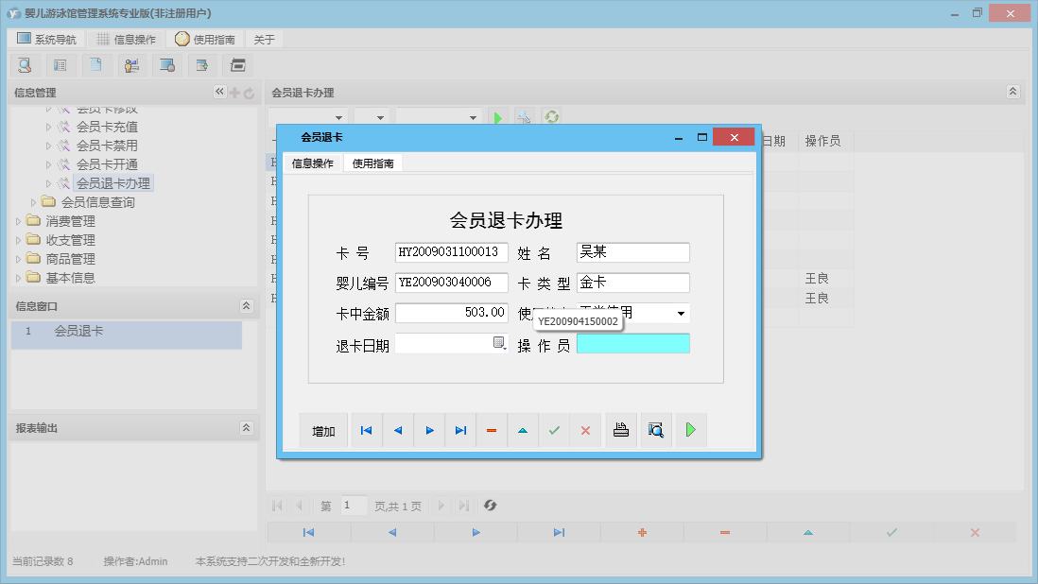Select the operator presentation icon on the toolbar

pos(131,64)
